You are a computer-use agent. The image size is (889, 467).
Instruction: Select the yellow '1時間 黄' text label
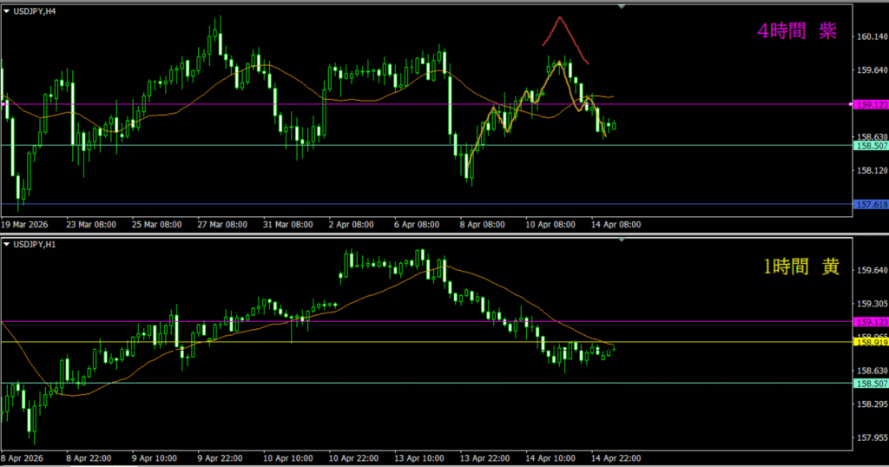tap(800, 267)
